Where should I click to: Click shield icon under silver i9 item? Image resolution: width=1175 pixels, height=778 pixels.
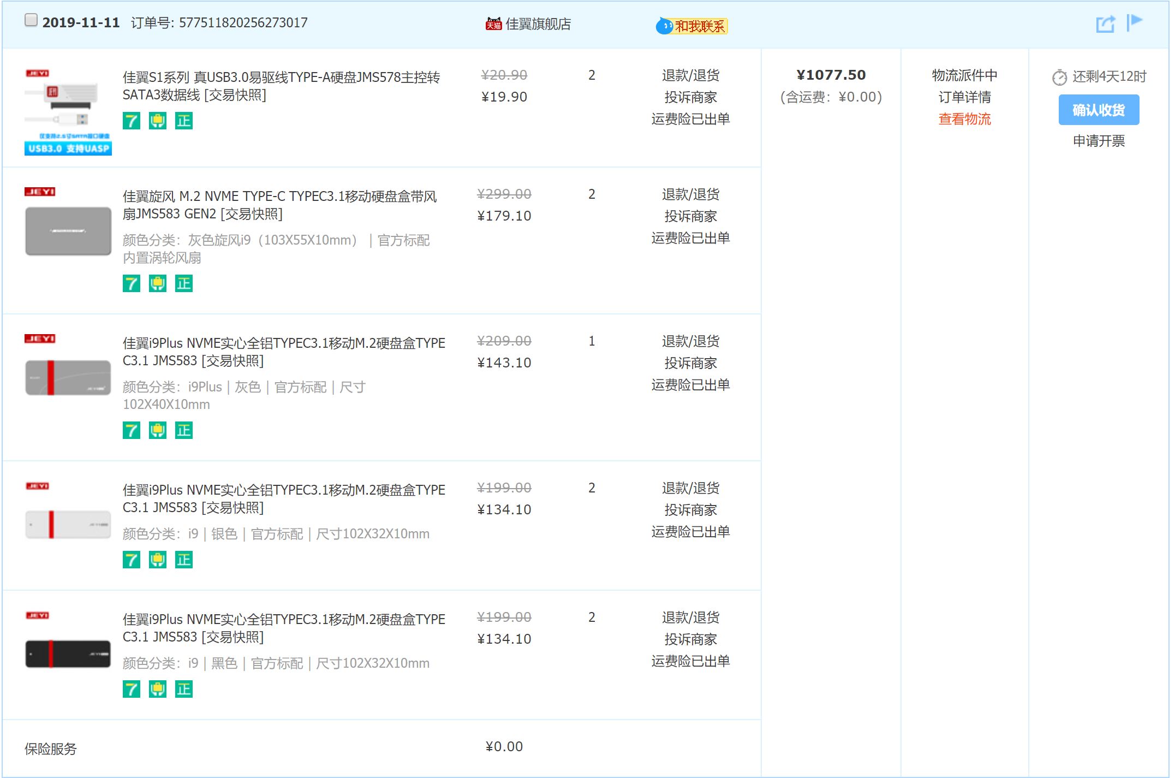158,560
